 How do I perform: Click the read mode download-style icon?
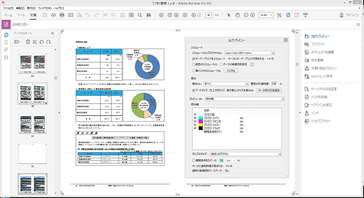point(306,15)
